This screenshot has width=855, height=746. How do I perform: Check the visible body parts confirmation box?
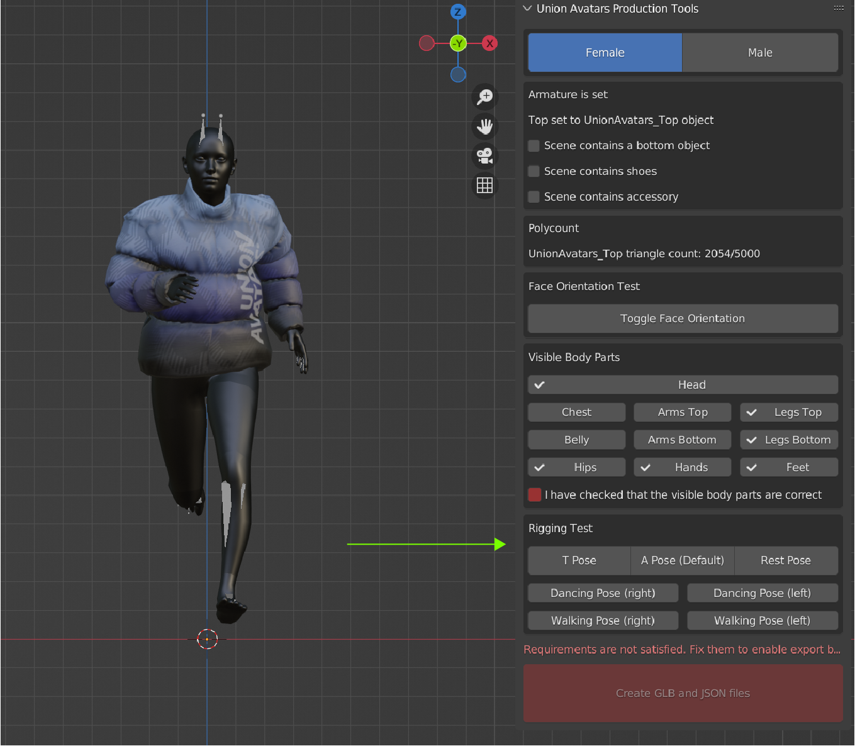click(x=535, y=495)
